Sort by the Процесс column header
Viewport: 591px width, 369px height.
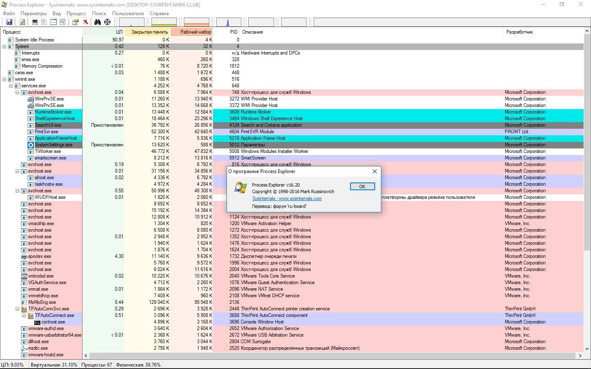click(x=41, y=32)
